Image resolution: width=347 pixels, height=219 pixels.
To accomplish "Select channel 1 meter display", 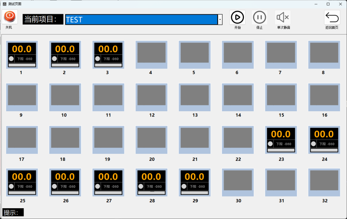I will coord(22,55).
